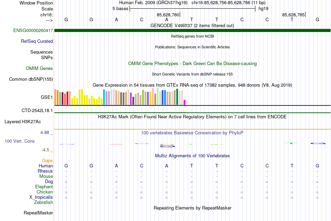Open the ENSG00000260417 track label
The image size is (331, 221).
(x=33, y=31)
